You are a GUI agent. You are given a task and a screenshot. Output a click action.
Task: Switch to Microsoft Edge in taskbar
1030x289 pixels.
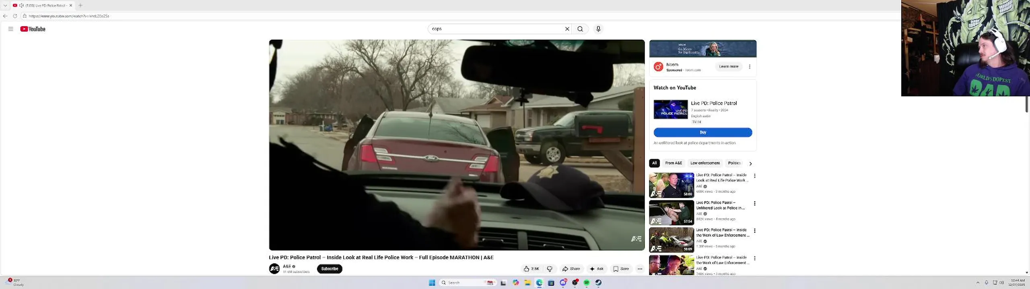coord(539,283)
